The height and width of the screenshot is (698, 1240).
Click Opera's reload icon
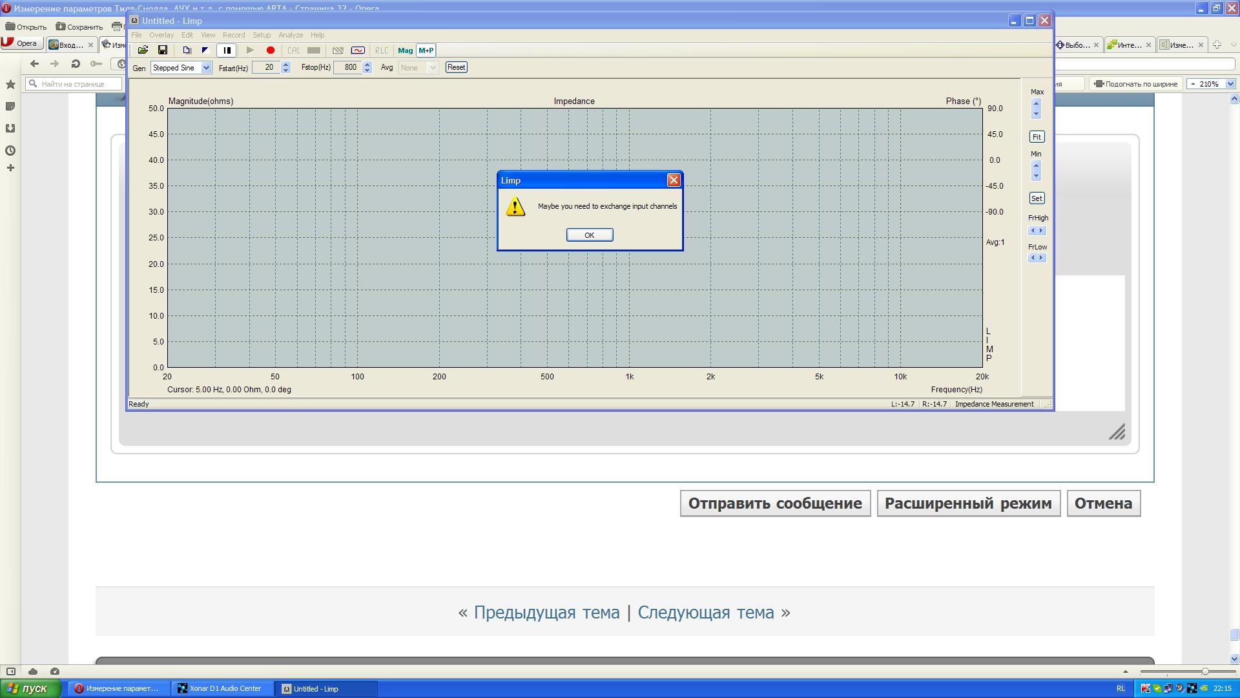76,63
